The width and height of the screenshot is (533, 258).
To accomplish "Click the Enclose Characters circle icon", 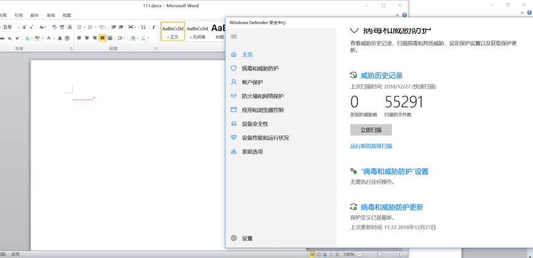I will (x=67, y=38).
